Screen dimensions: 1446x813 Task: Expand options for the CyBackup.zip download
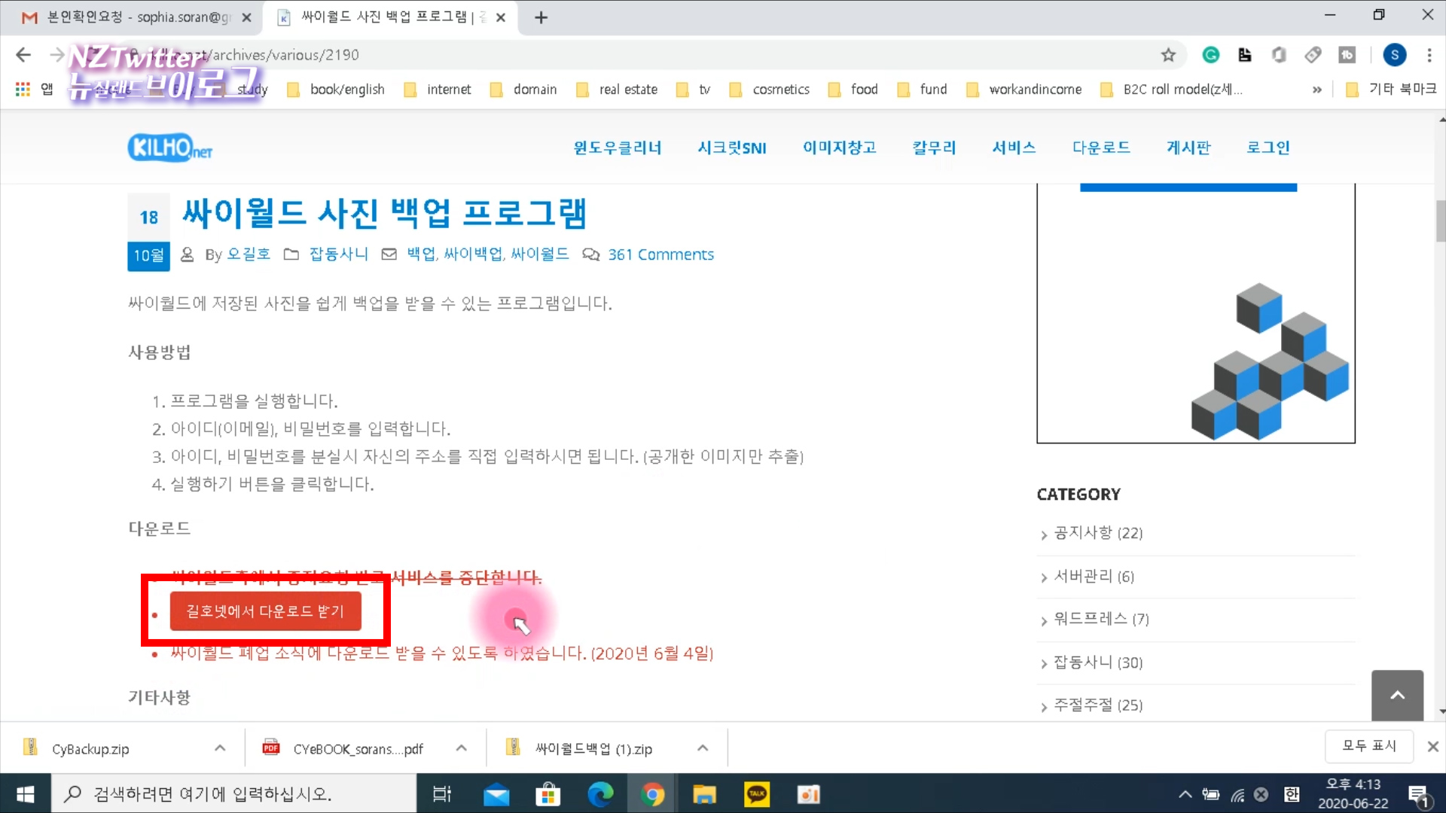(220, 748)
